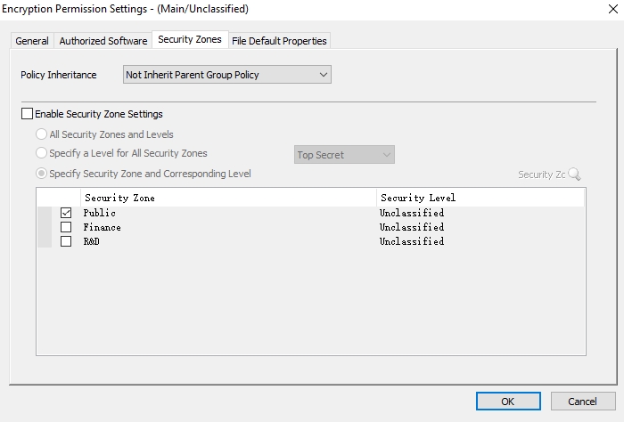The height and width of the screenshot is (422, 624).
Task: Enable Security Zone Settings checkbox
Action: pos(27,114)
